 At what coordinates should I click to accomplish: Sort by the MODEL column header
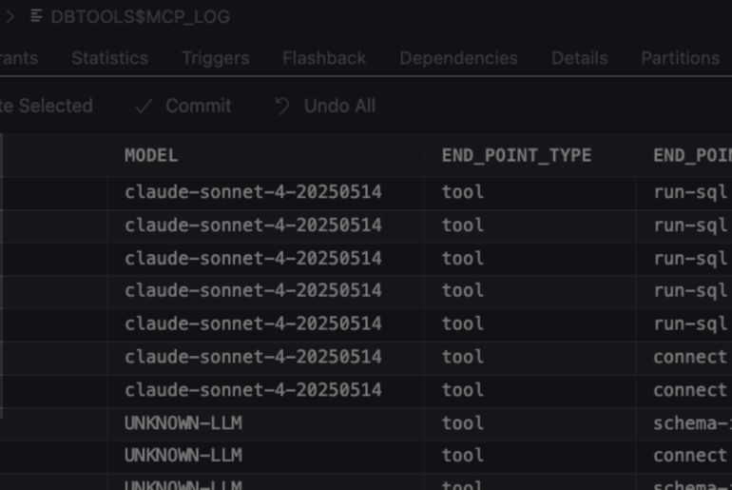(x=151, y=155)
